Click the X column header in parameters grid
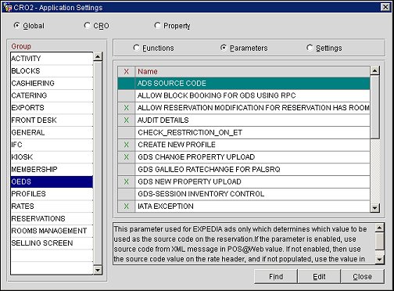 click(x=127, y=71)
